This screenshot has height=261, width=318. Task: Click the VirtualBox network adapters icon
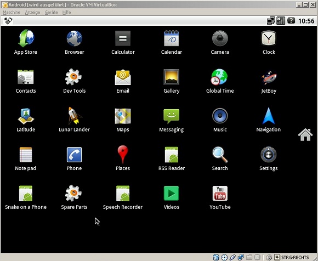click(x=241, y=257)
